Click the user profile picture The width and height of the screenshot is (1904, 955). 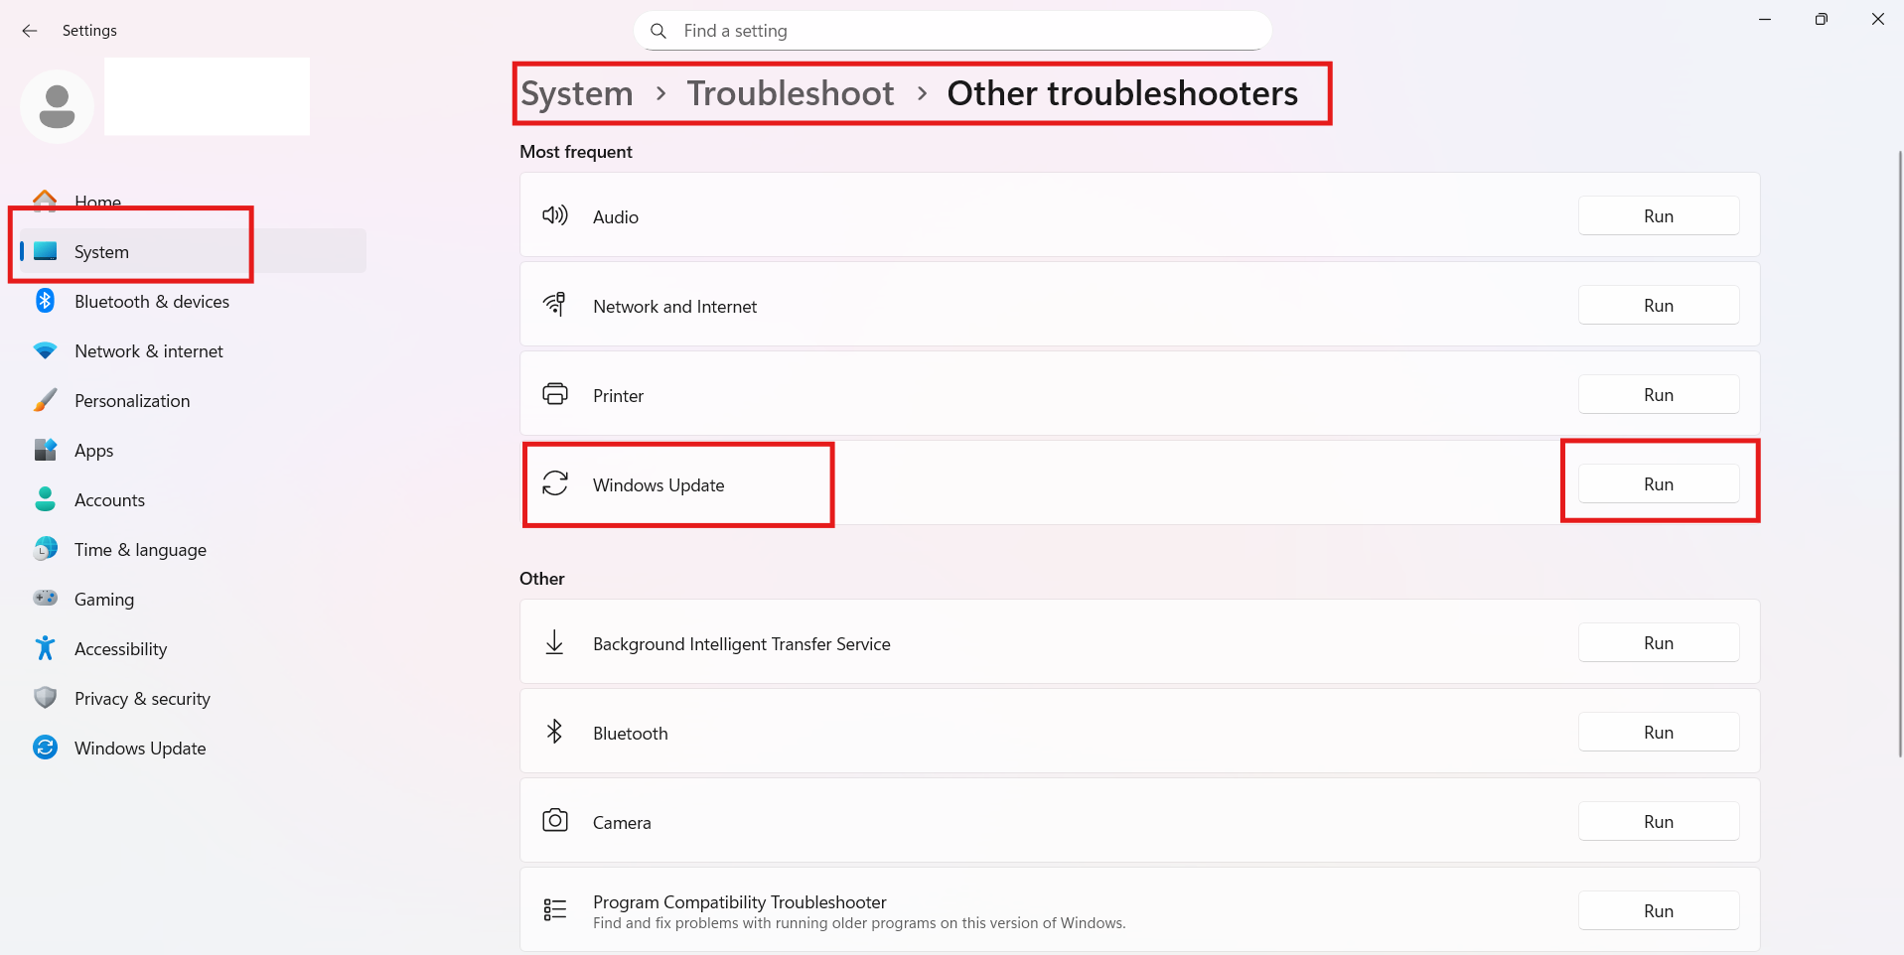[56, 105]
